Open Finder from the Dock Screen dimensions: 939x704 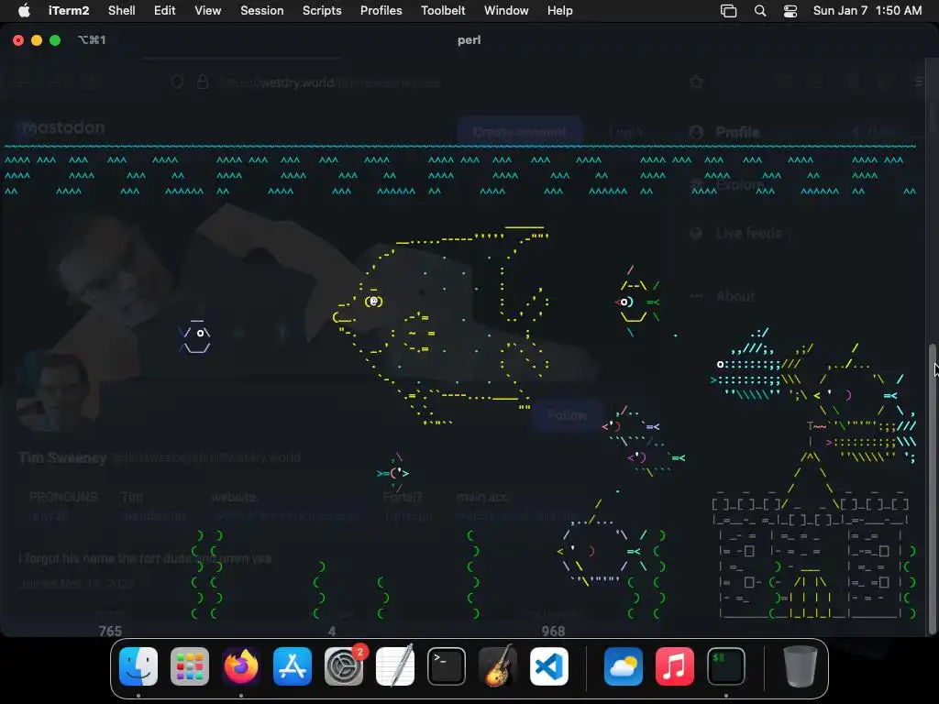(138, 666)
